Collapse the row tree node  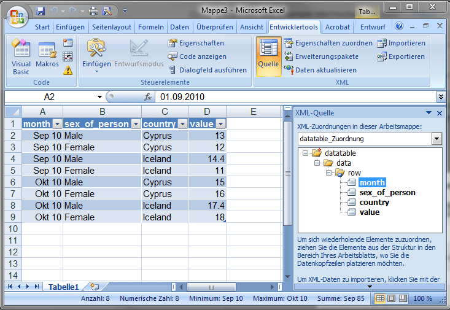pos(328,172)
